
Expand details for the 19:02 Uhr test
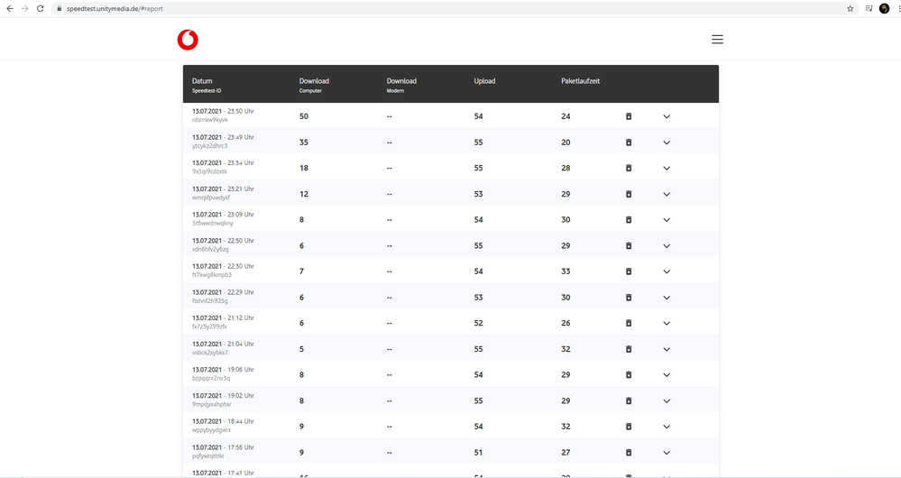point(667,401)
